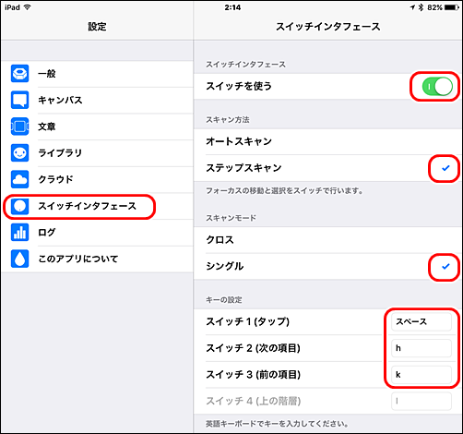Screen dimensions: 463x434
Task: Open the 一般 settings icon
Action: [19, 74]
